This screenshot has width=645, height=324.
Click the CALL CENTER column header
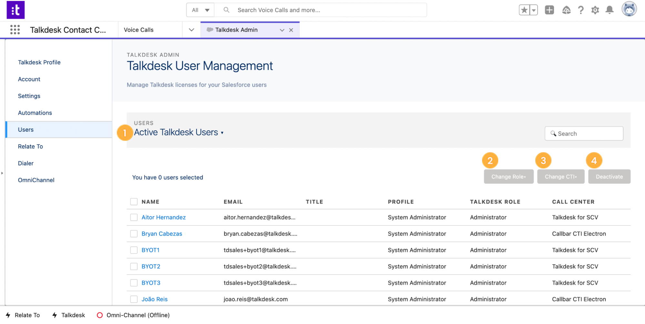pyautogui.click(x=573, y=202)
